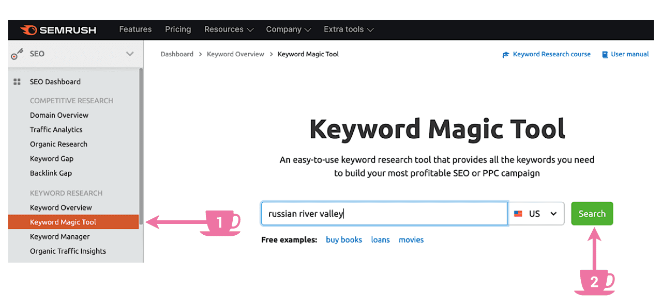Open the Features menu

[135, 29]
